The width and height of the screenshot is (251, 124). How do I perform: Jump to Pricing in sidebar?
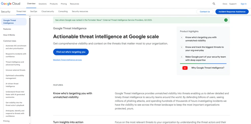6,121
